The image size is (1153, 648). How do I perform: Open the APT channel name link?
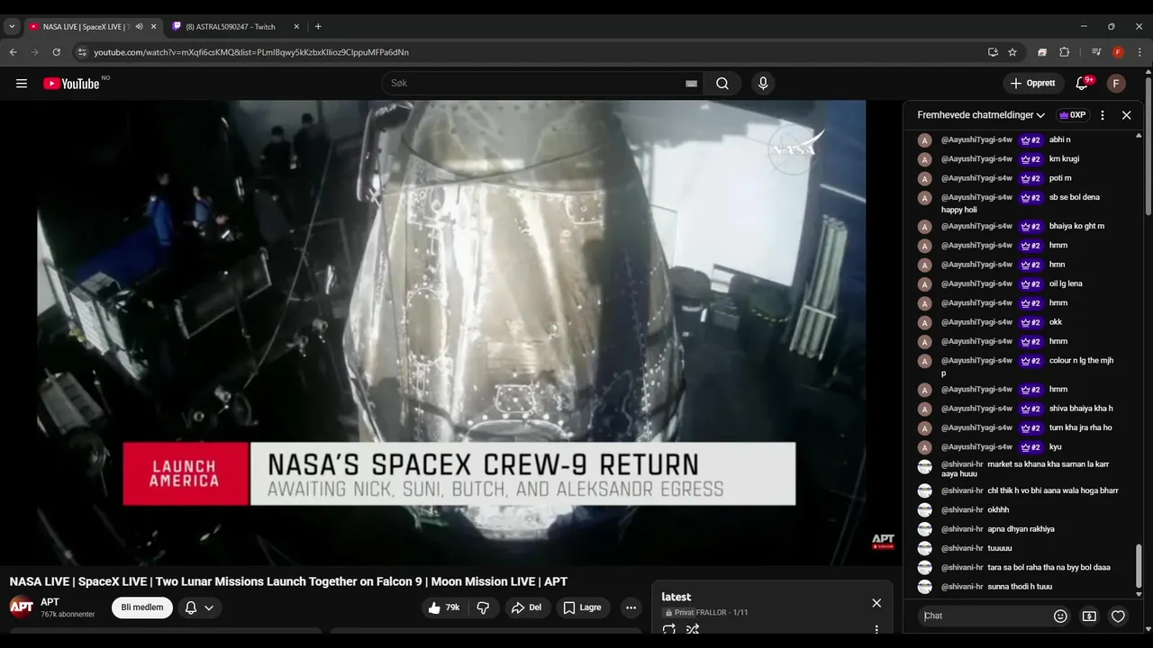tap(50, 602)
